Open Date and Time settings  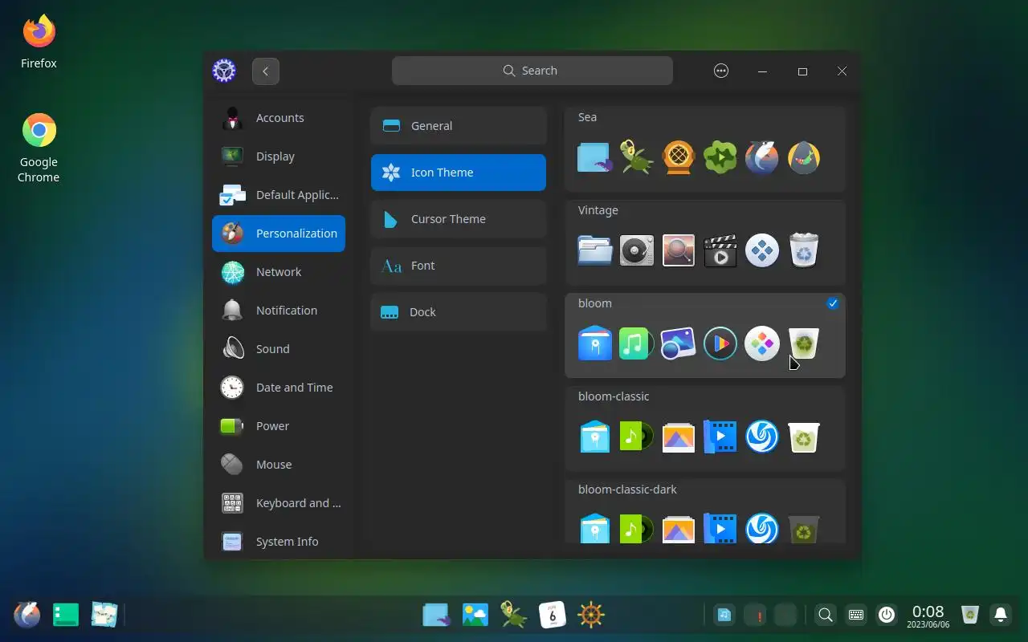[x=279, y=388]
